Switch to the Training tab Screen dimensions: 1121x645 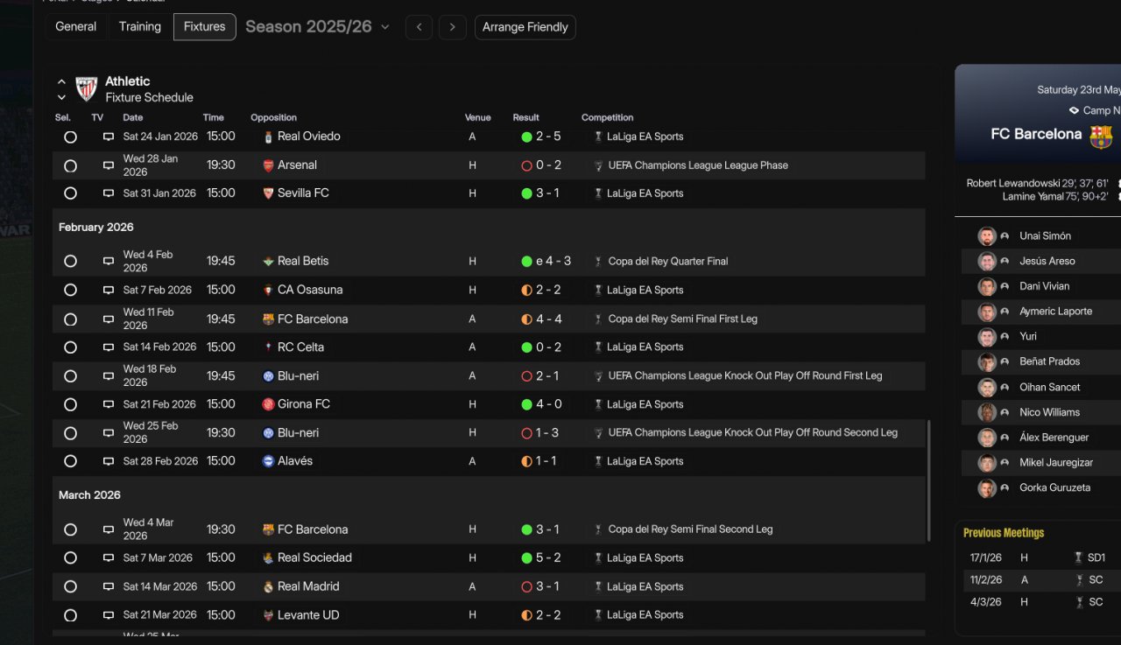[140, 27]
